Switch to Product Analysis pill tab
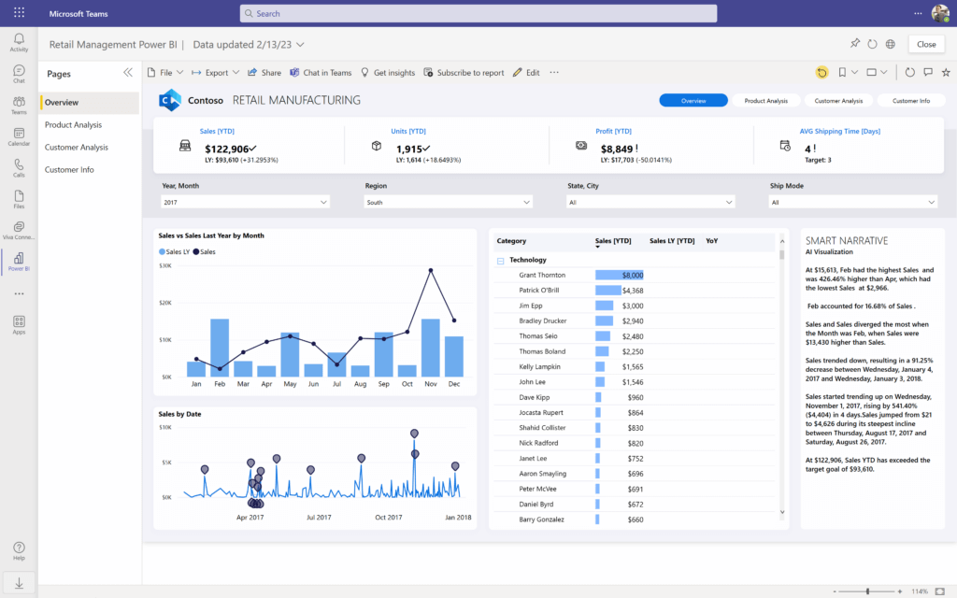The width and height of the screenshot is (957, 598). (x=766, y=101)
